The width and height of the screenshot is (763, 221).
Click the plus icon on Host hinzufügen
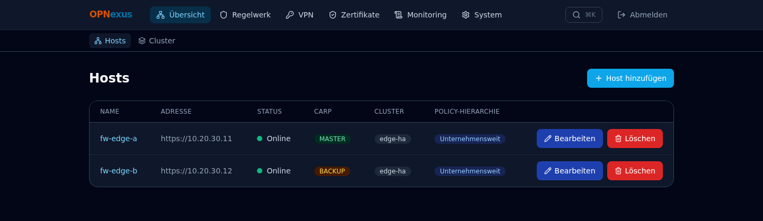pos(599,78)
